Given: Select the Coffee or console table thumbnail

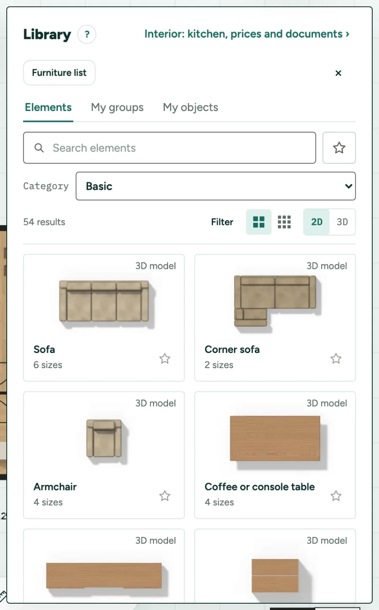Looking at the screenshot, I should (x=278, y=442).
